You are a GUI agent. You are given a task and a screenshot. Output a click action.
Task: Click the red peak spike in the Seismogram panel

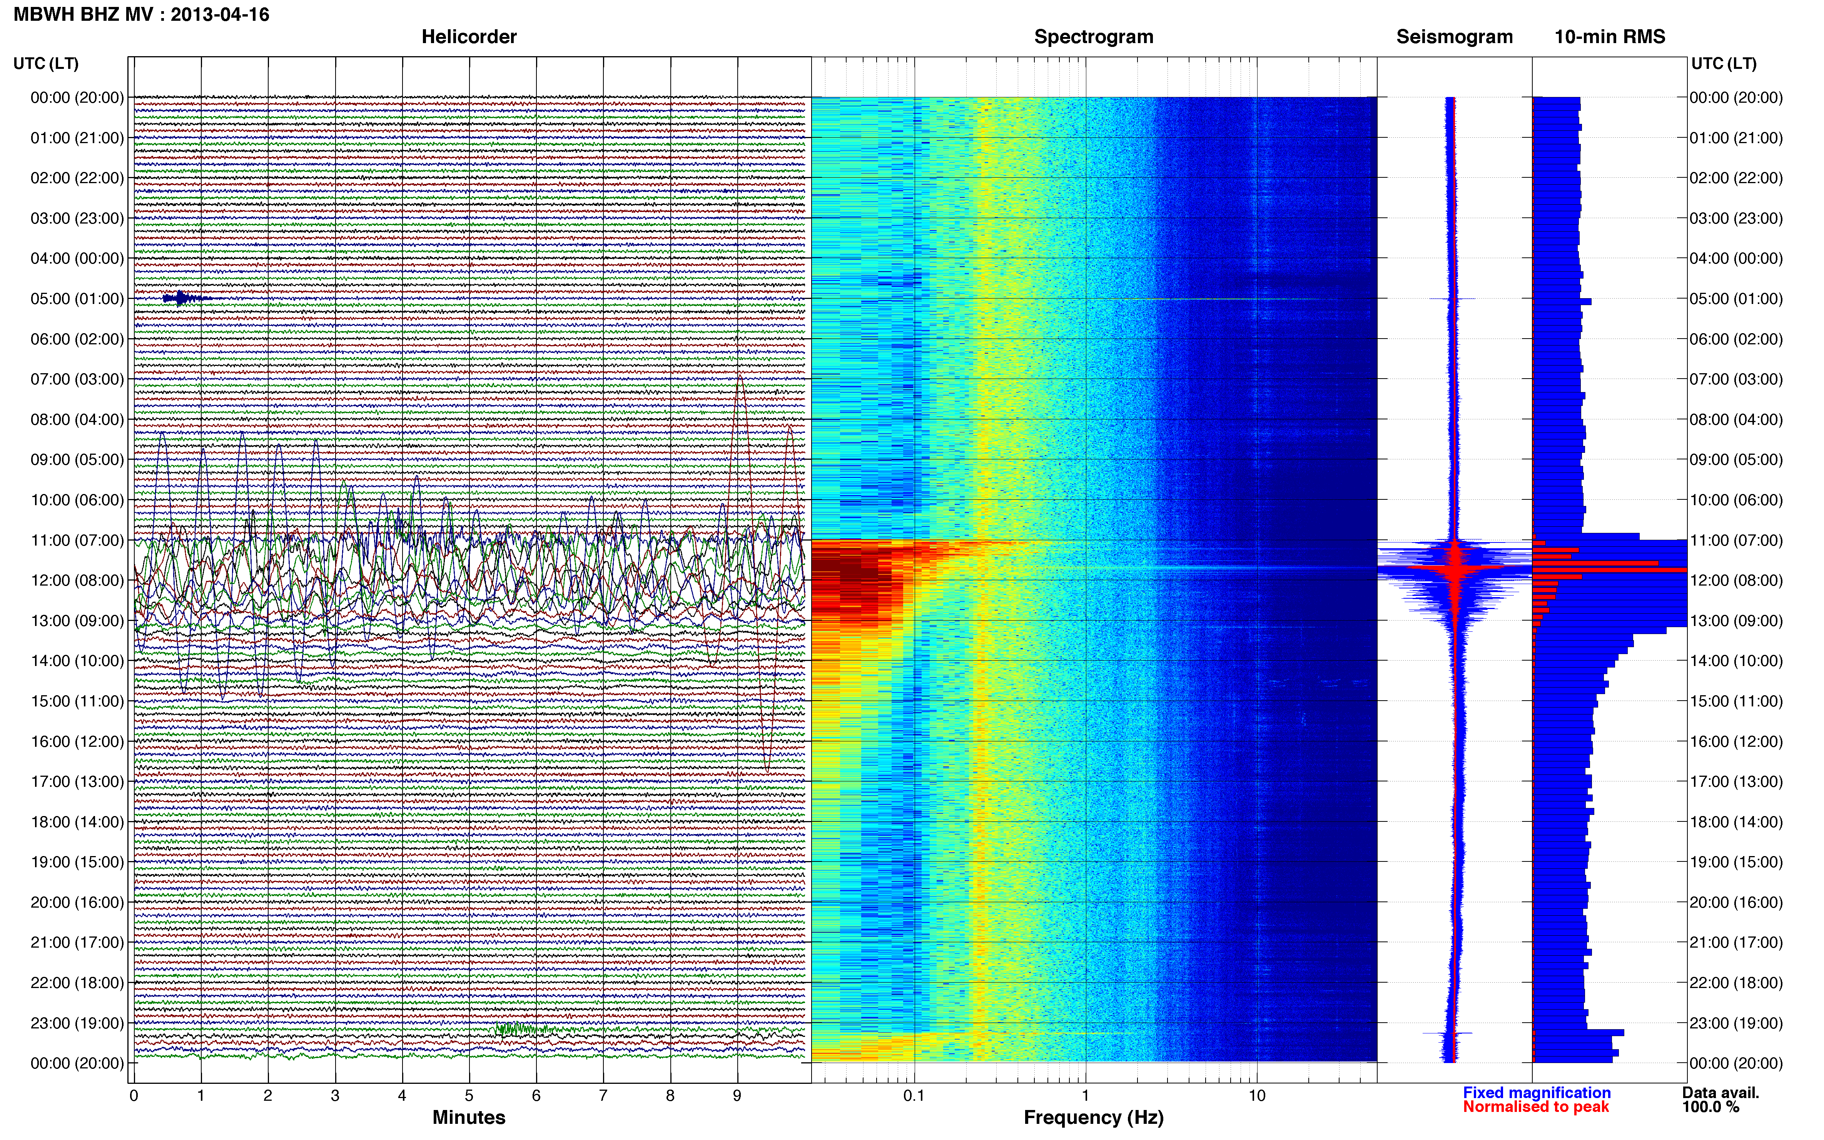pos(1455,569)
